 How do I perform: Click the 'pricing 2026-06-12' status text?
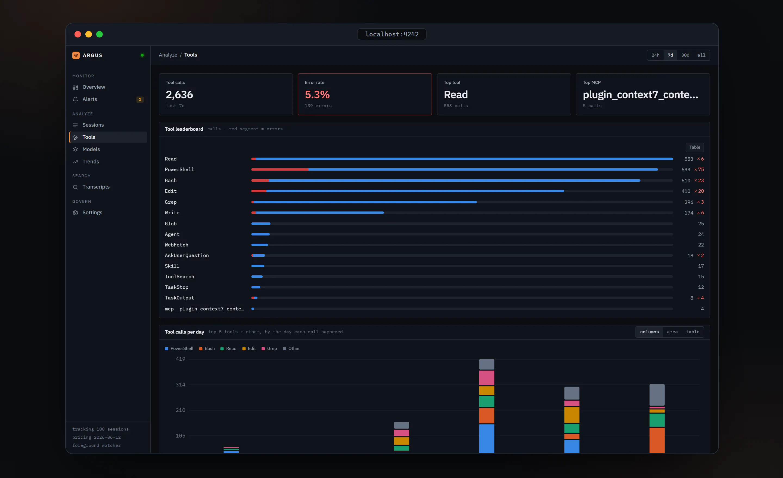[x=96, y=437]
